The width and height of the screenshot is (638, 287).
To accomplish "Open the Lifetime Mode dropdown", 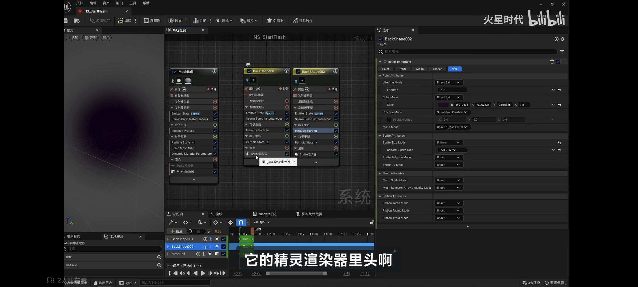I will 448,82.
